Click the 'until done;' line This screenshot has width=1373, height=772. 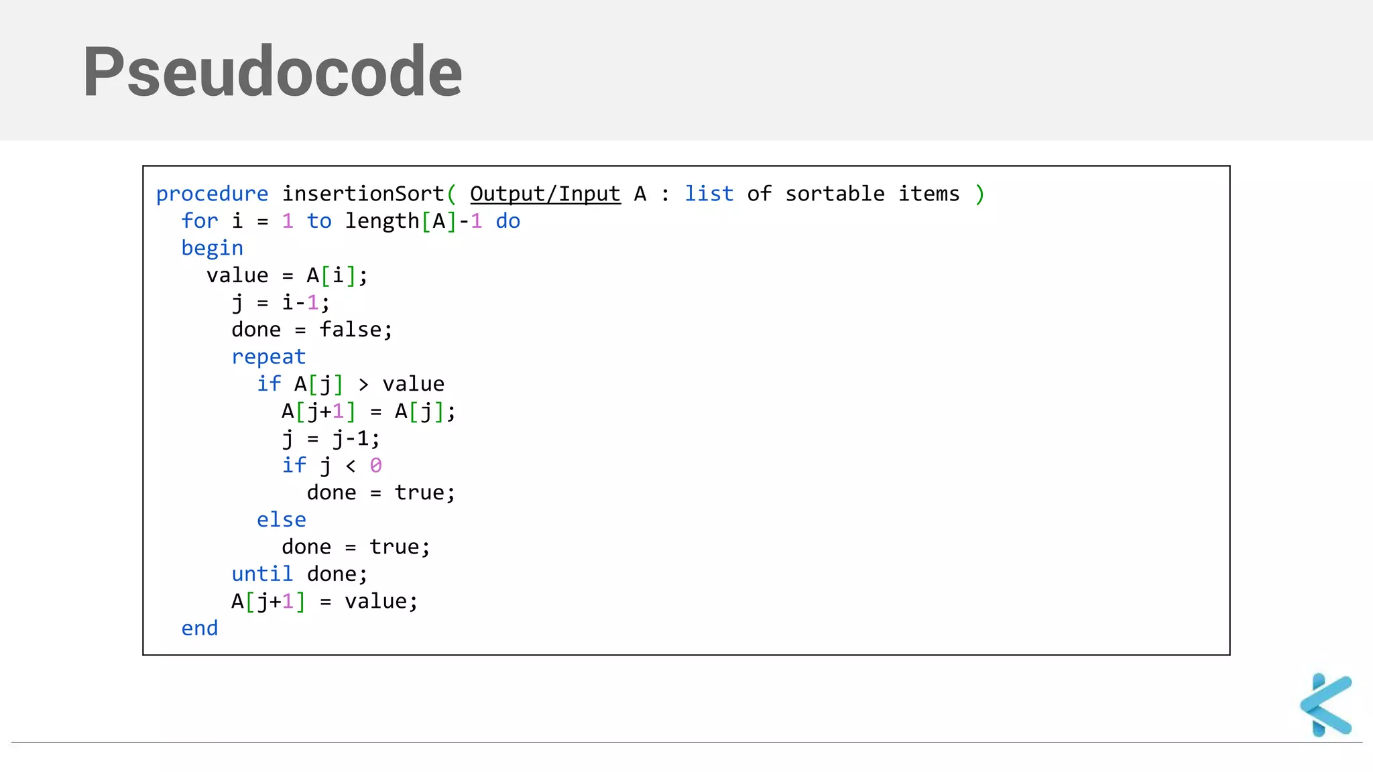tap(299, 574)
